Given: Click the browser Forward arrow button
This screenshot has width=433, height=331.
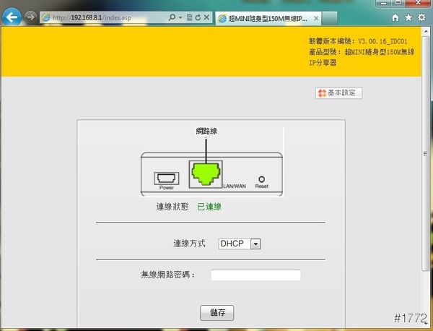Looking at the screenshot, I should pyautogui.click(x=30, y=16).
